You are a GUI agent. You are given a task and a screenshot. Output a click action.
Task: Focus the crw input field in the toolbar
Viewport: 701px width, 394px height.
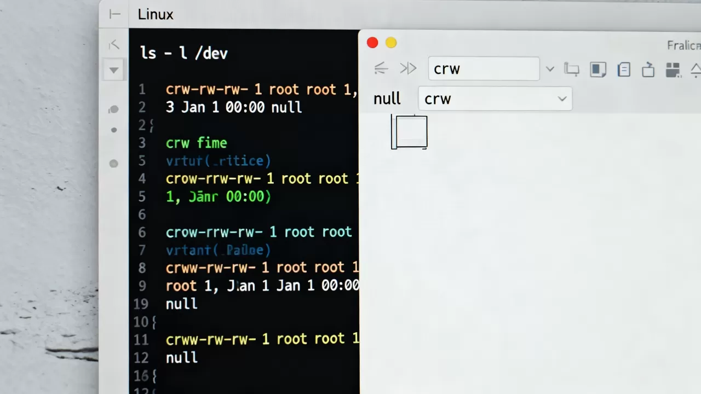[484, 69]
